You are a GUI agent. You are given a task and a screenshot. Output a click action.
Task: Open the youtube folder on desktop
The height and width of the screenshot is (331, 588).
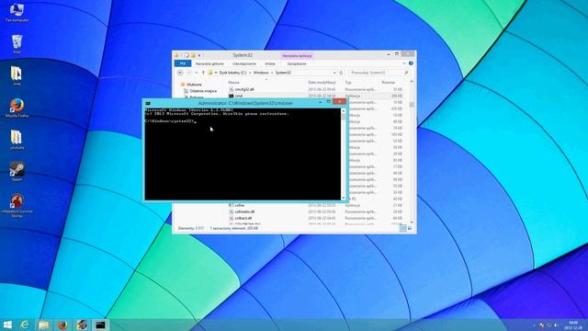point(17,140)
